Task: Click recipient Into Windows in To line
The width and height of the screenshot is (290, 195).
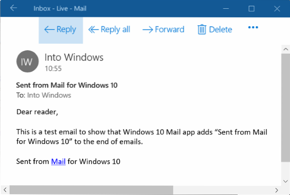Action: (x=49, y=95)
